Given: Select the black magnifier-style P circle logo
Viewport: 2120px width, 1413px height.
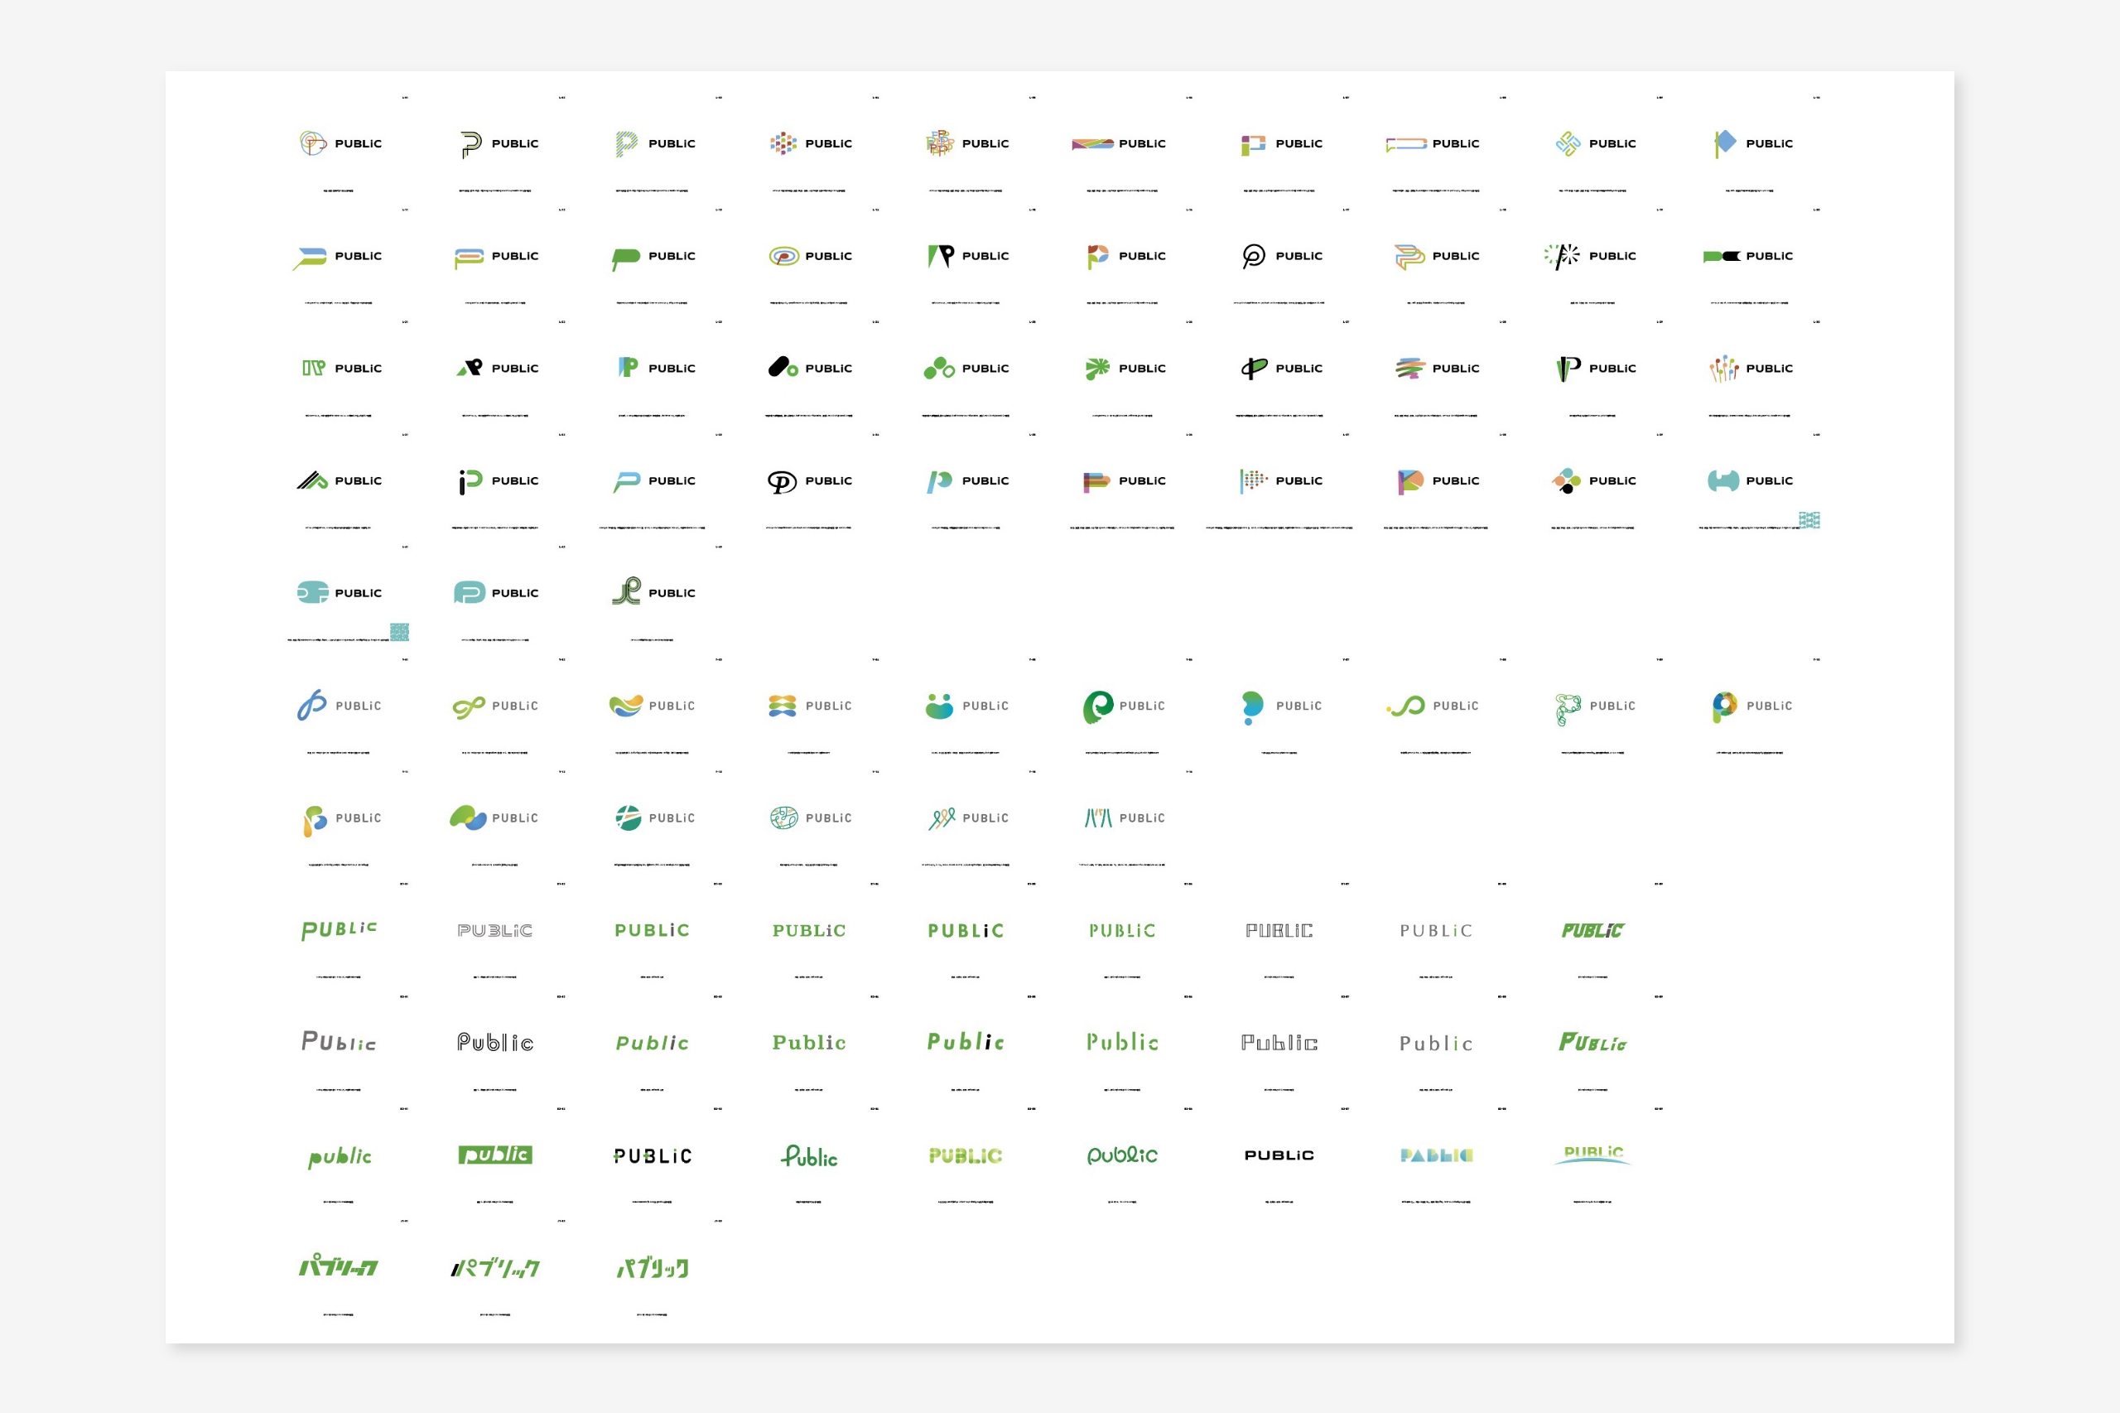Looking at the screenshot, I should tap(1253, 256).
